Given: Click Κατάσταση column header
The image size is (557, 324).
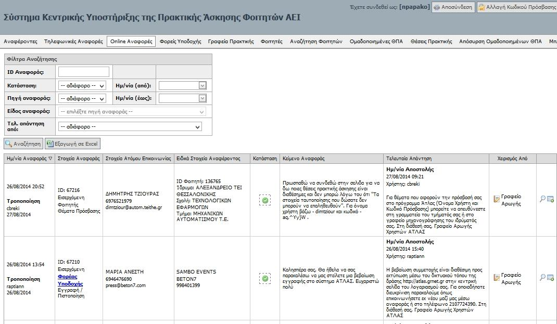Looking at the screenshot, I should pos(265,159).
